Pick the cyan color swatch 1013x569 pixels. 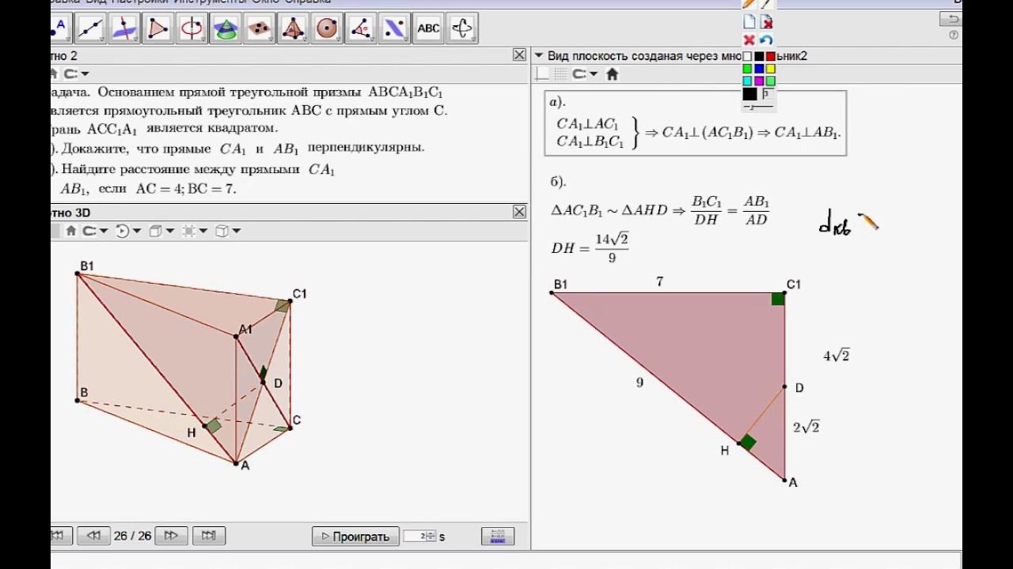tap(747, 81)
